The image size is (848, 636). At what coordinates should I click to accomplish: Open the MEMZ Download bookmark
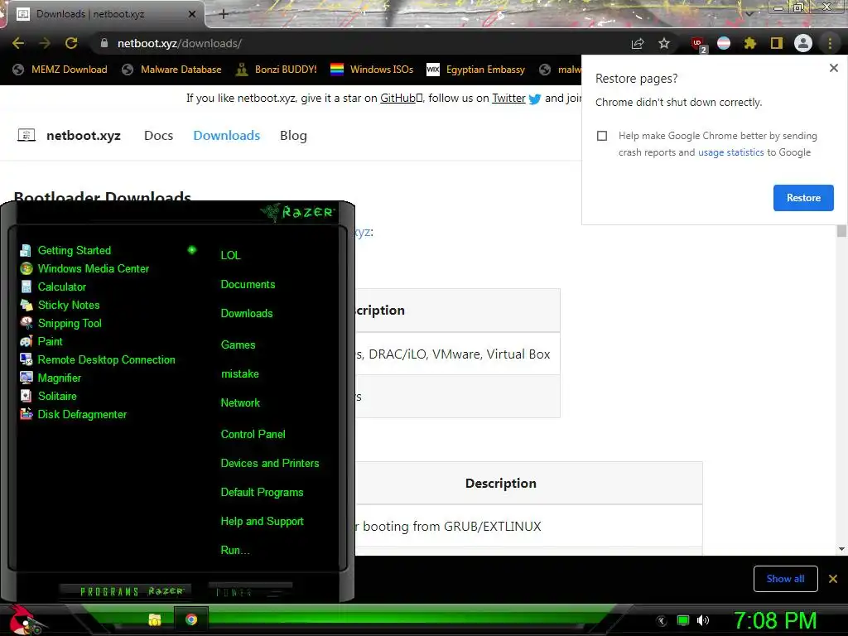coord(60,70)
